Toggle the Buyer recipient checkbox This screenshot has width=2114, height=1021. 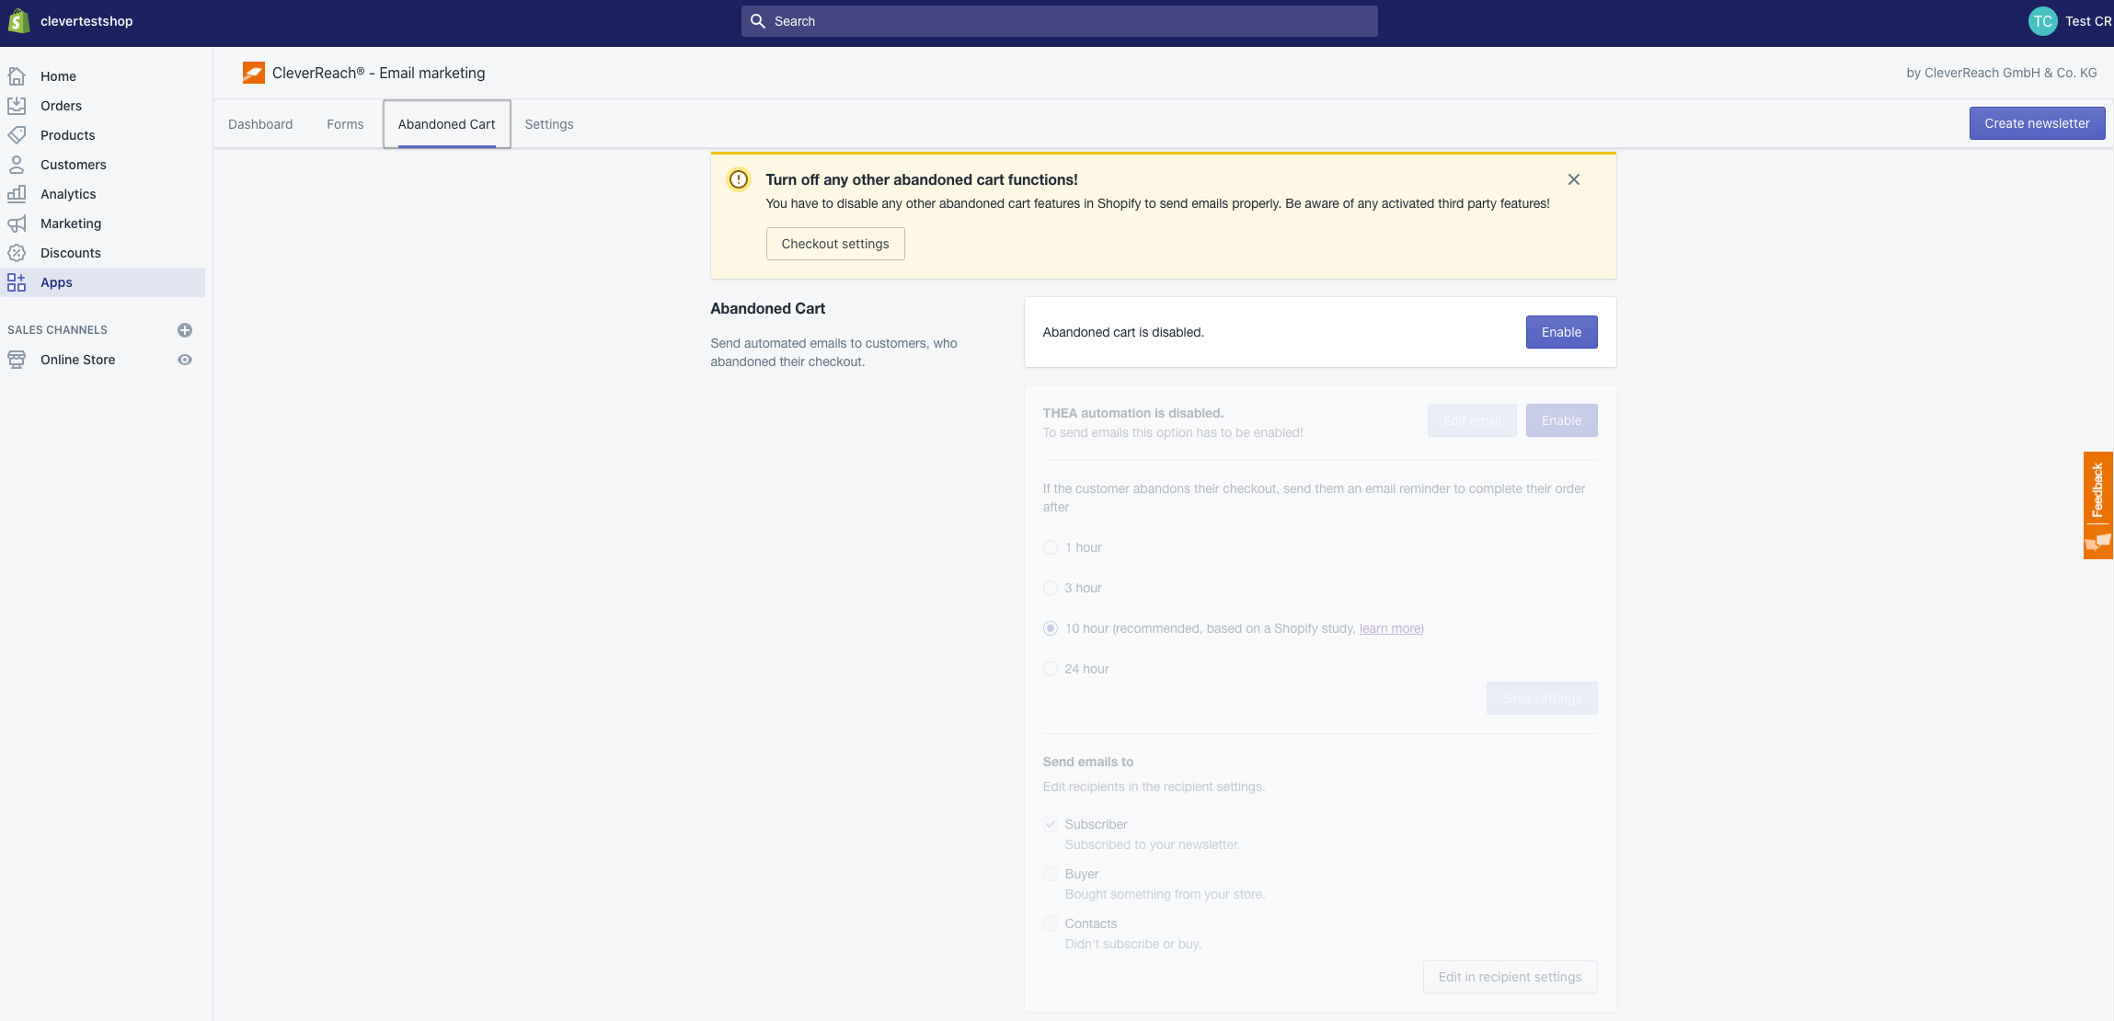tap(1051, 874)
